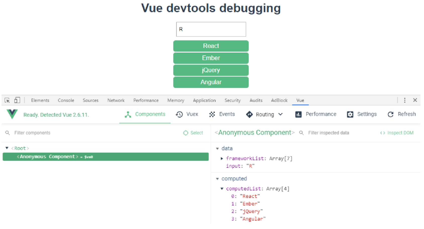Select the Anonymous Component tree row
Viewport: 424px width, 229px height.
106,157
